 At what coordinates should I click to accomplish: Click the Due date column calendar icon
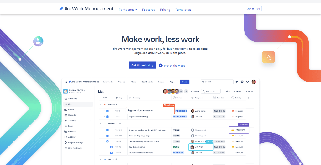(x=214, y=98)
